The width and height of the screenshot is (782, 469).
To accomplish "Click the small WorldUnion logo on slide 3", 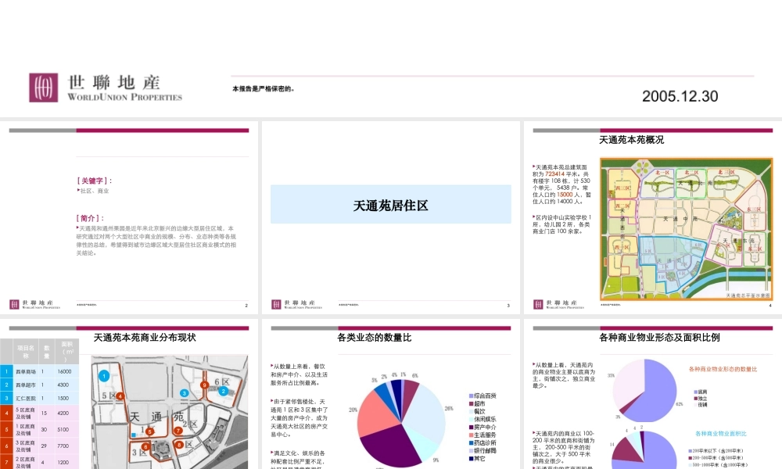I will (x=296, y=305).
